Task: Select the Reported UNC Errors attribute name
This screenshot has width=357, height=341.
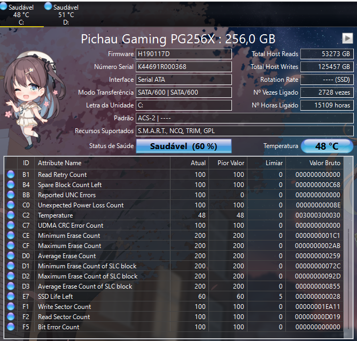Action: (x=67, y=195)
